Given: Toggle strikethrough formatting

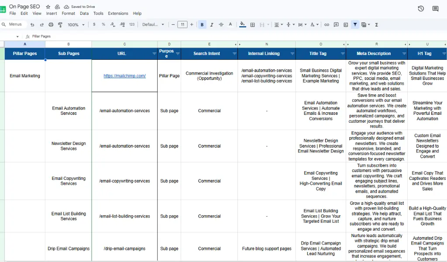Looking at the screenshot, I should coord(221,25).
